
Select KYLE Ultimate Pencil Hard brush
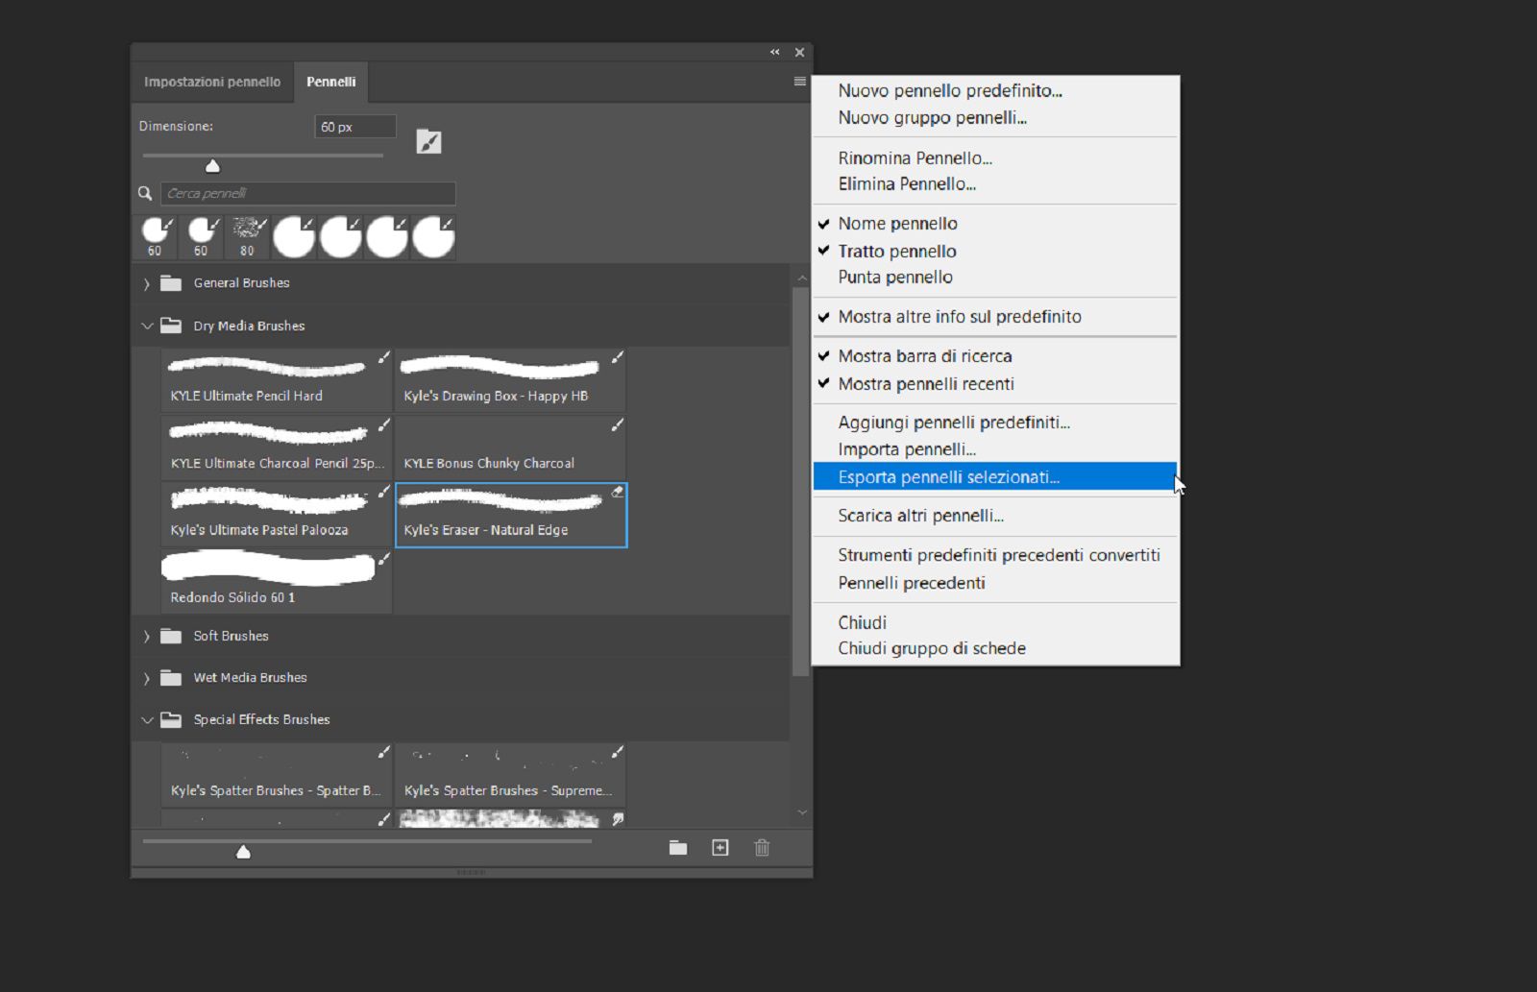point(277,379)
